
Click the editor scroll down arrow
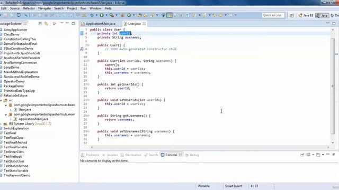pos(333,142)
